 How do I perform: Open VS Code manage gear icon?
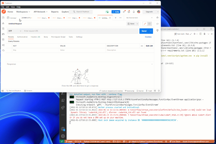pyautogui.click(x=63, y=136)
